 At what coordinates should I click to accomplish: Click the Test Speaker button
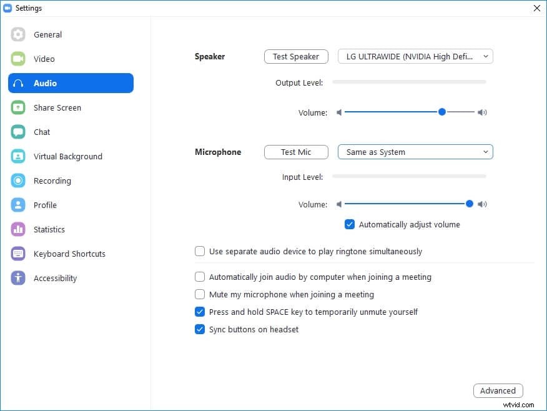[296, 56]
